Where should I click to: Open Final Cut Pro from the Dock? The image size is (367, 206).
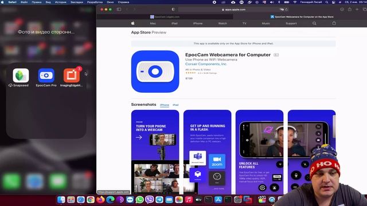[x=262, y=200]
